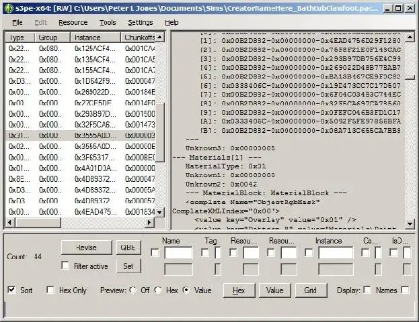Tick the first Resou... filter checkbox

233,252
